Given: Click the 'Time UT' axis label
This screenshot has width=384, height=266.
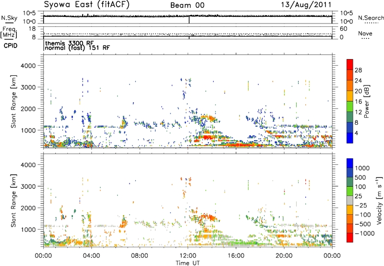Looking at the screenshot, I should coord(188,263).
